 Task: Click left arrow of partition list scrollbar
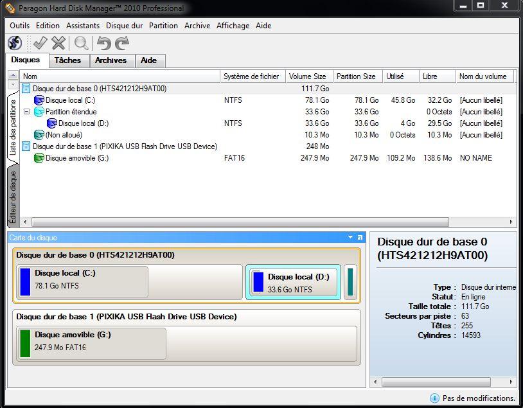point(25,222)
